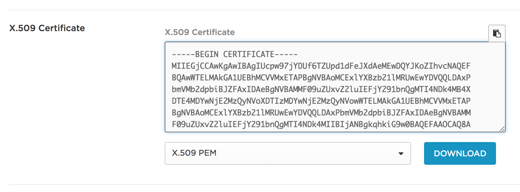Click the bold X.509 Certificate section heading

coord(47,28)
